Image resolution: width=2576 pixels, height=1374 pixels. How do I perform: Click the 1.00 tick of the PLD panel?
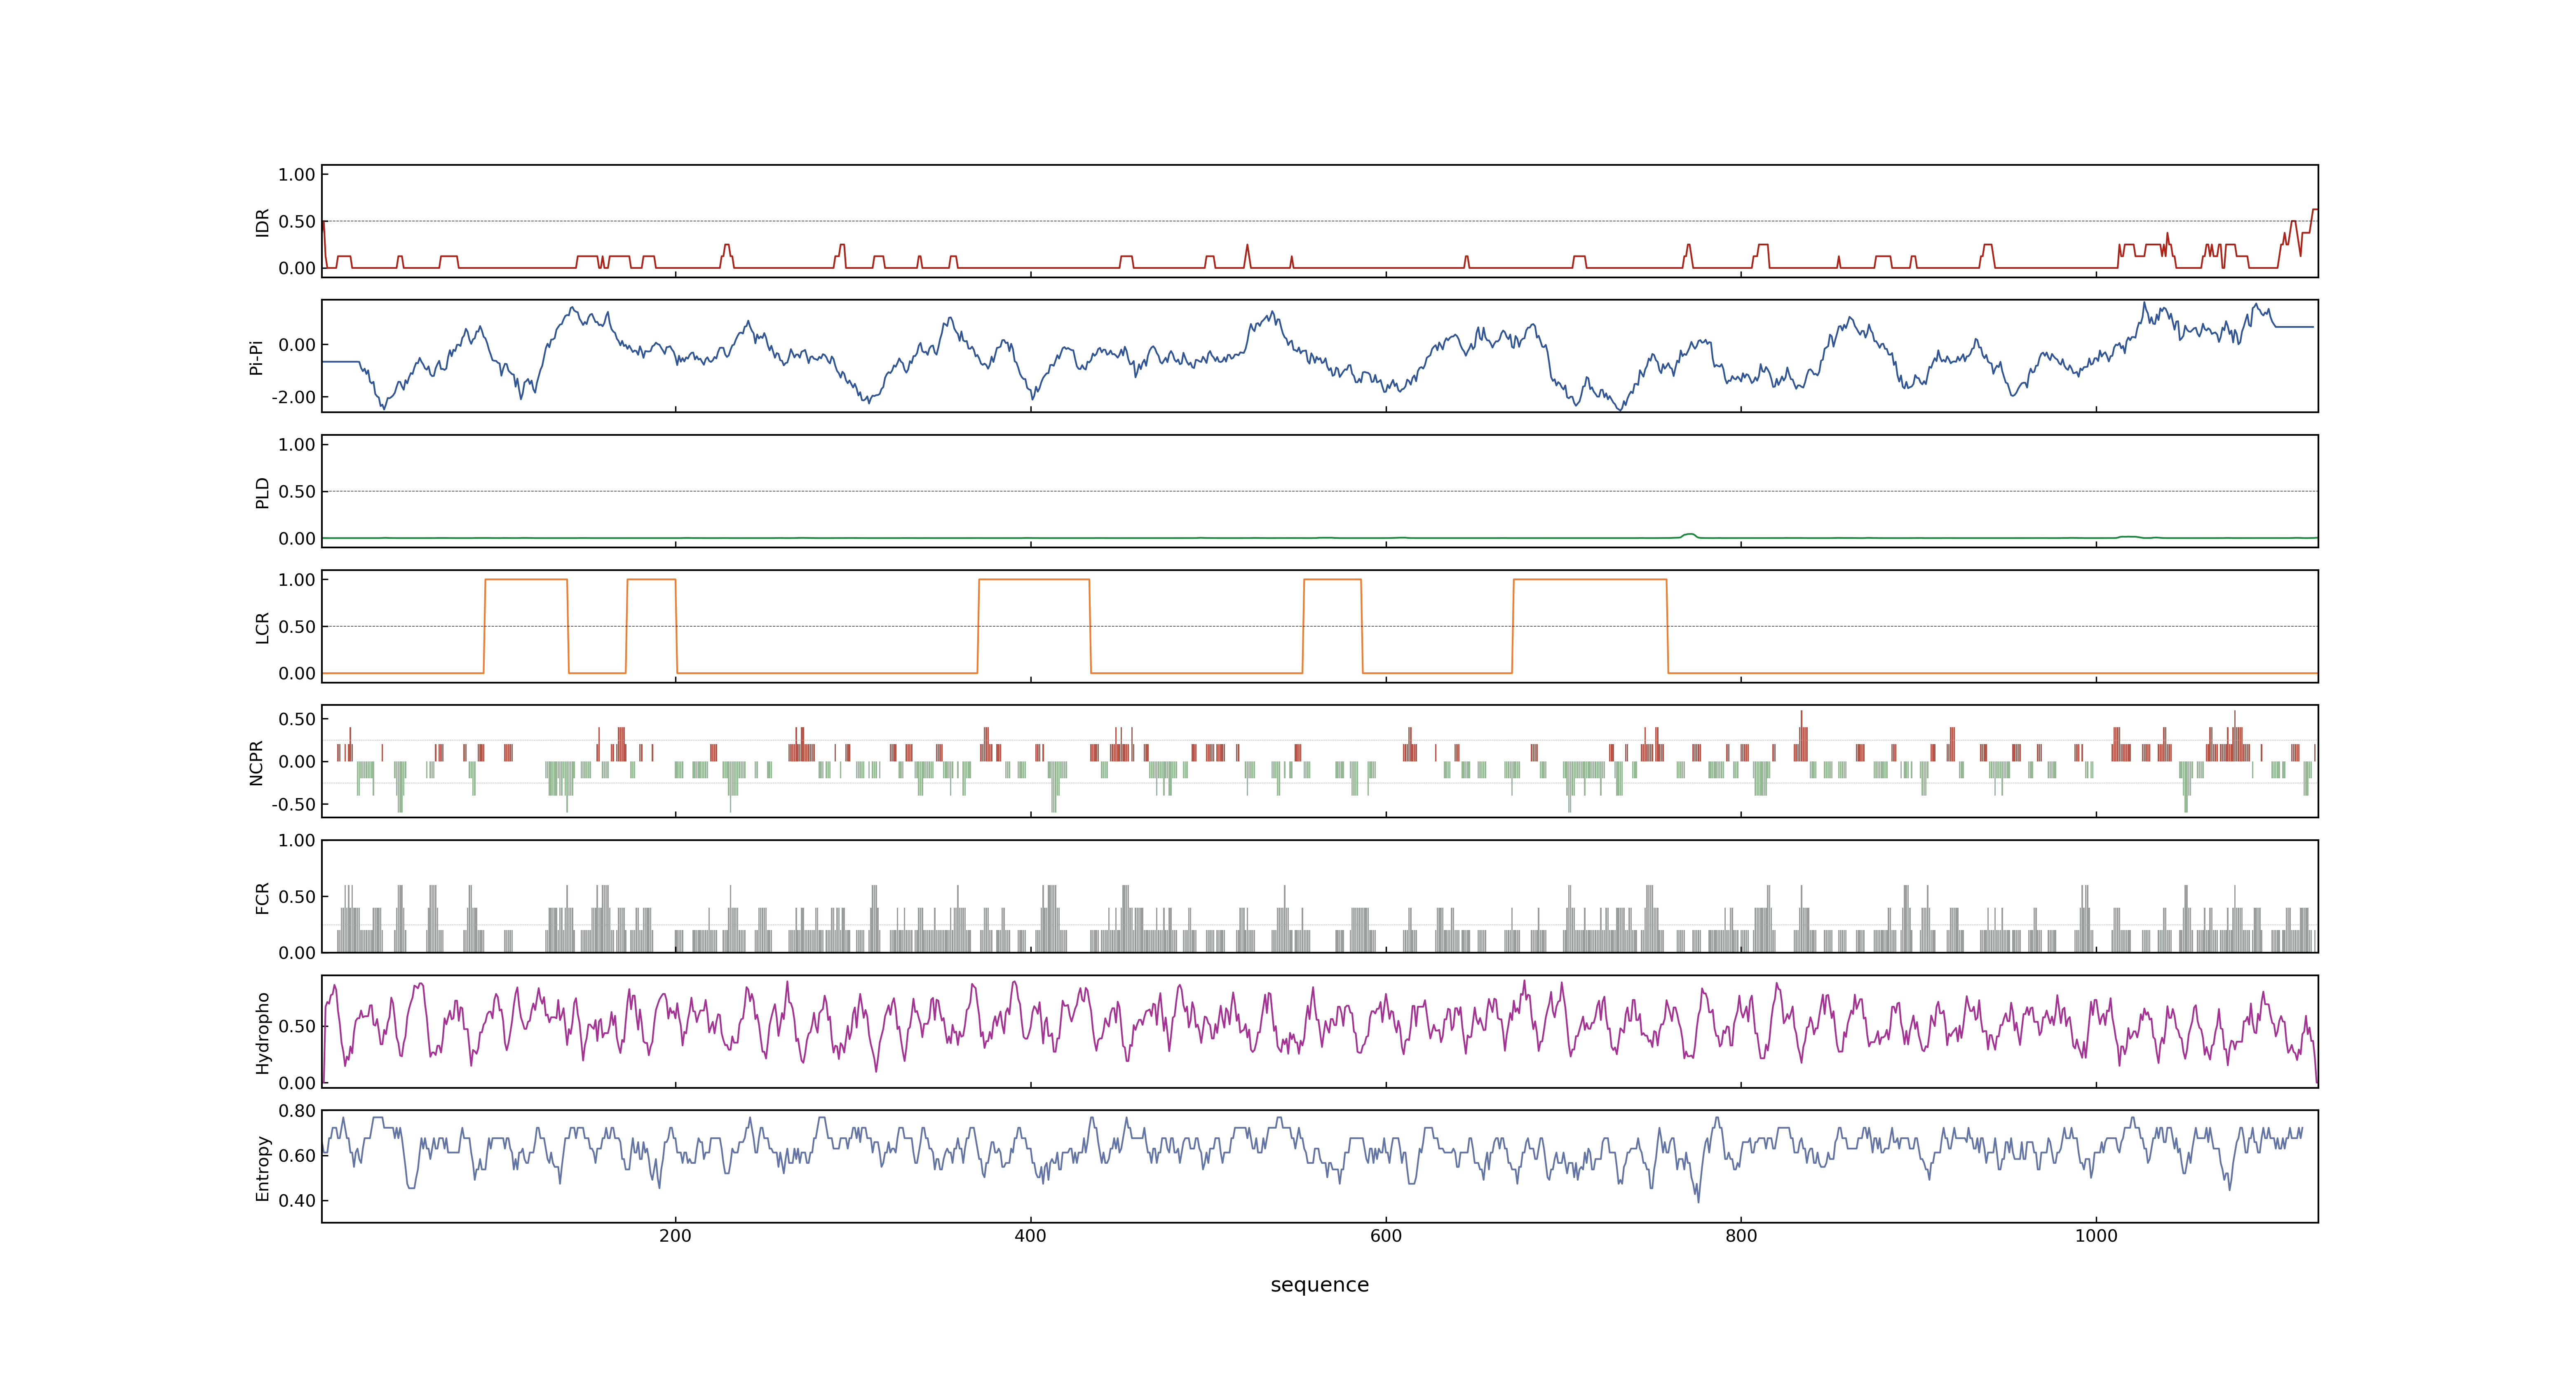point(297,445)
